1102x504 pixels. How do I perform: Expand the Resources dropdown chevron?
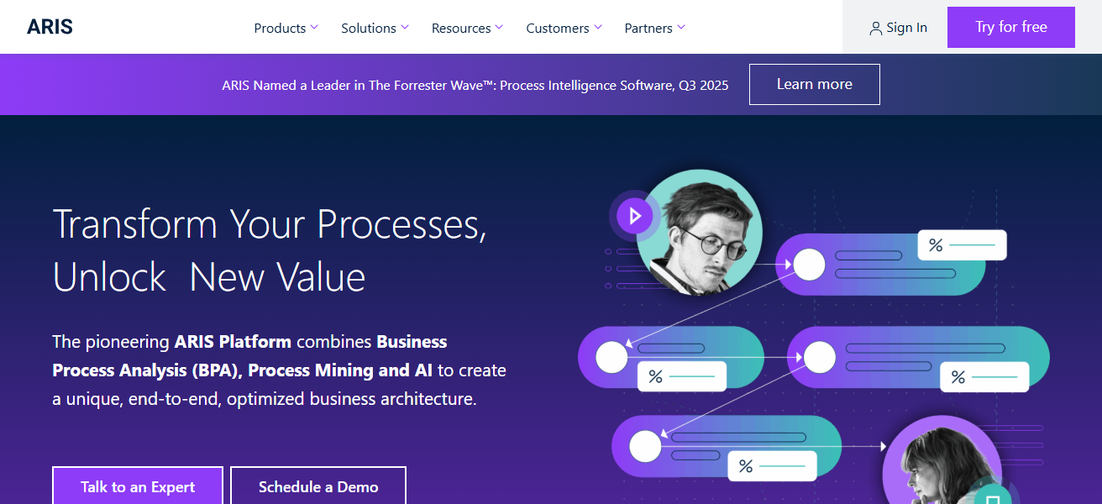click(x=499, y=27)
